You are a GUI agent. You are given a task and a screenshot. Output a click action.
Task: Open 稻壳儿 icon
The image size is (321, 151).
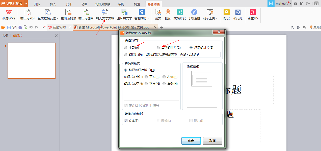click(238, 12)
